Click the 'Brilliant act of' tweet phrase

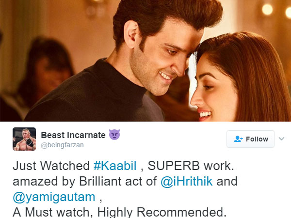click(x=118, y=181)
